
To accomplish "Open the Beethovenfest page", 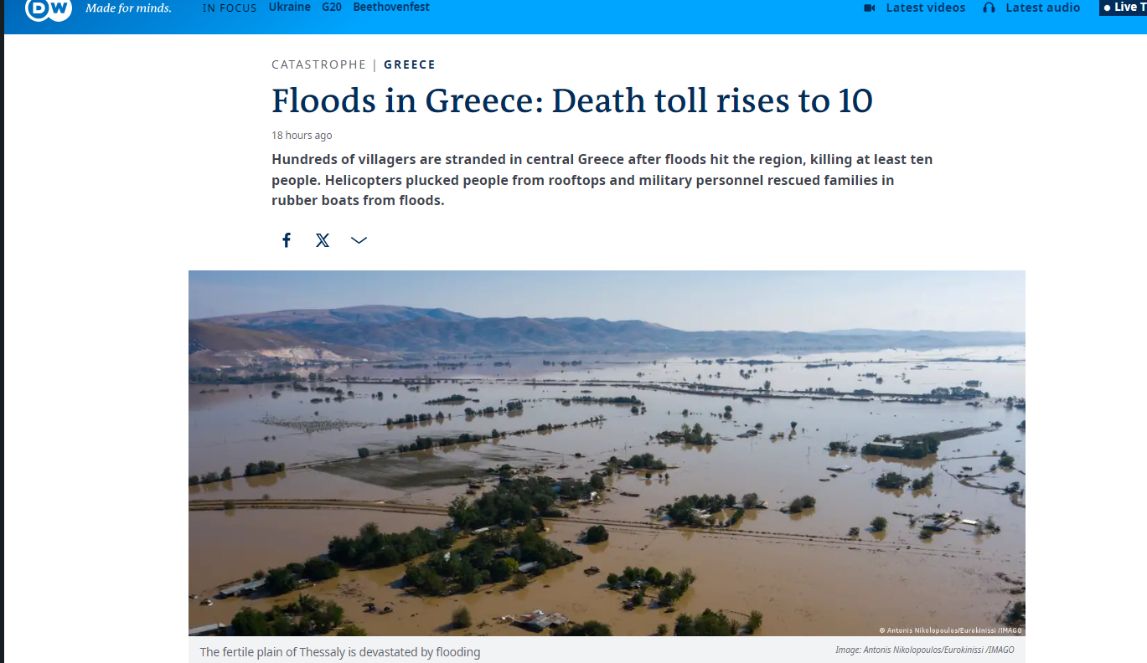I will click(390, 7).
